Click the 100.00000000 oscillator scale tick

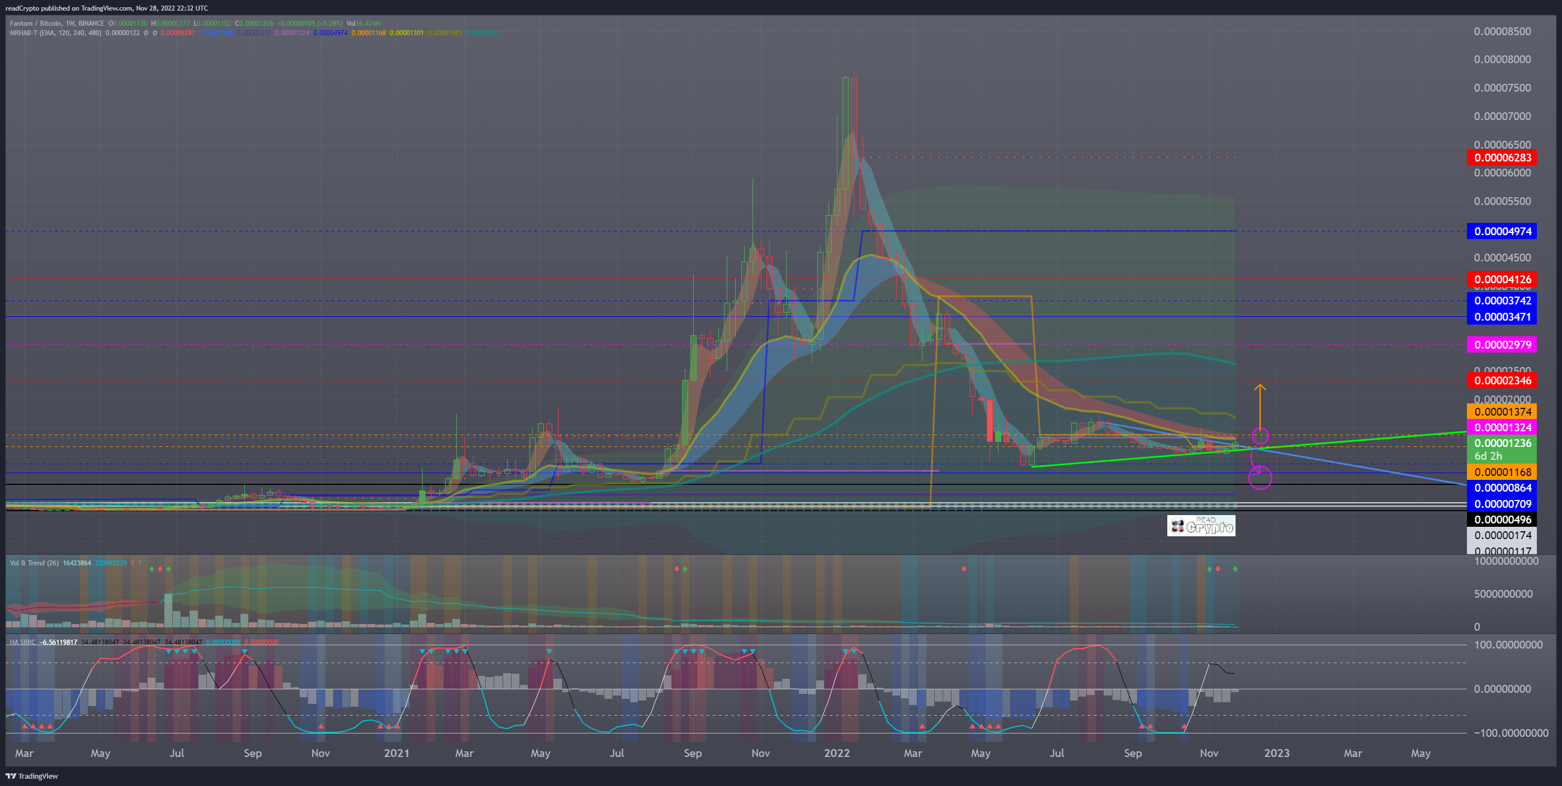click(1508, 645)
